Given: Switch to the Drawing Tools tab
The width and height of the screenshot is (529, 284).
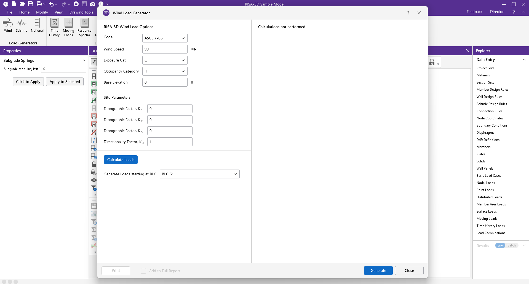Looking at the screenshot, I should point(81,12).
